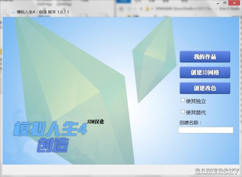Click the small app icon beside title
This screenshot has height=177, width=242.
coord(14,13)
